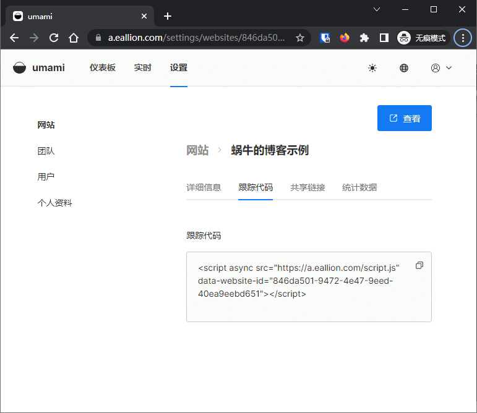Open tab search dropdown arrow

point(377,9)
